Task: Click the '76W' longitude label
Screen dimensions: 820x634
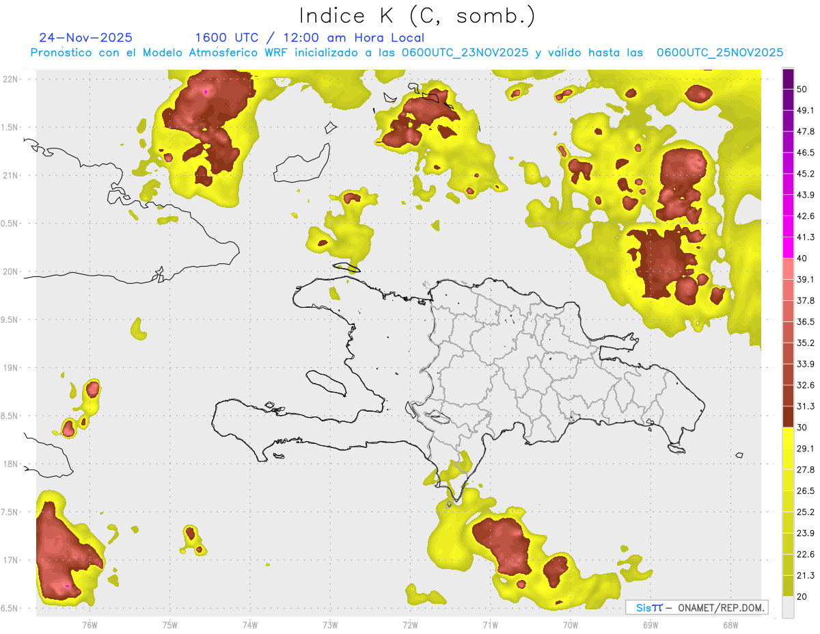Action: click(x=90, y=624)
